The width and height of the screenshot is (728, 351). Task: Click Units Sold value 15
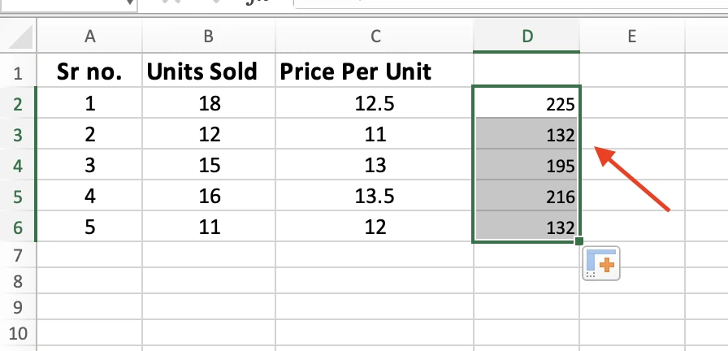tap(209, 166)
